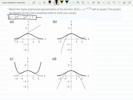Select the eraser tool
The image size is (133, 100).
[50, 2]
